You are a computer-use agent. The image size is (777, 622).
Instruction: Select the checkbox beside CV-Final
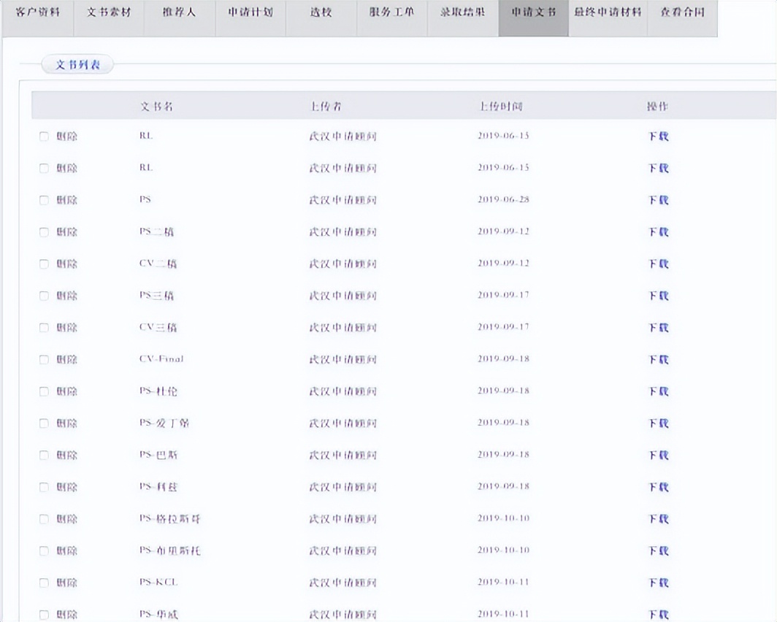(x=44, y=359)
